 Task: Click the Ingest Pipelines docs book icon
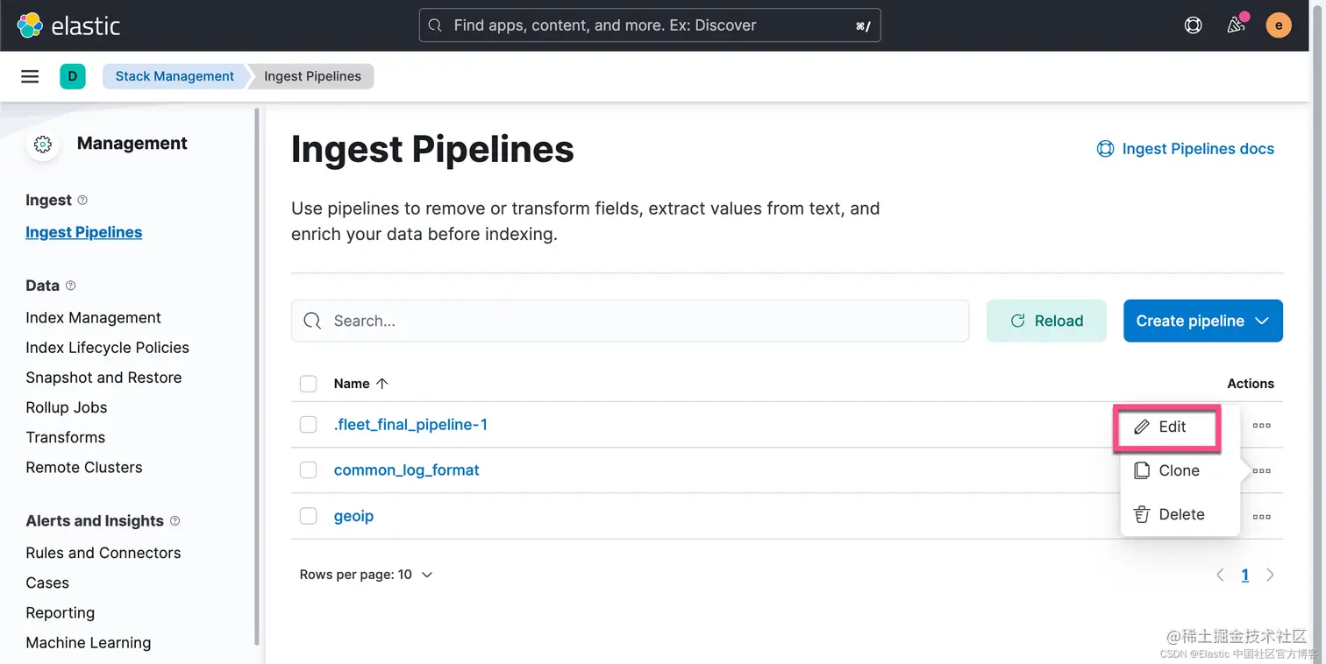pyautogui.click(x=1105, y=149)
